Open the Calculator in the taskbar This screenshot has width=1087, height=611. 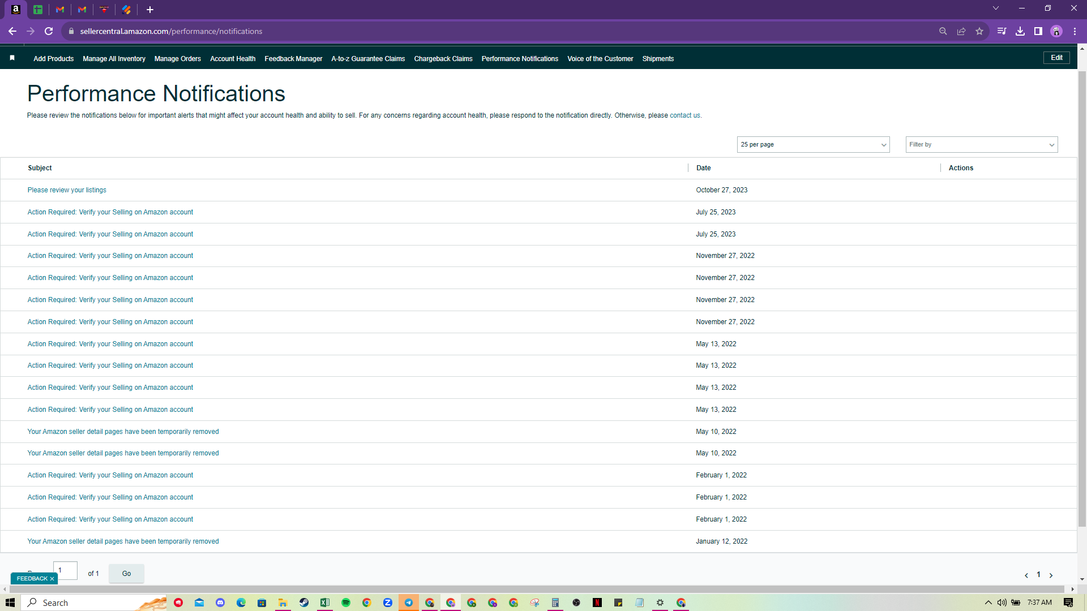pos(555,603)
